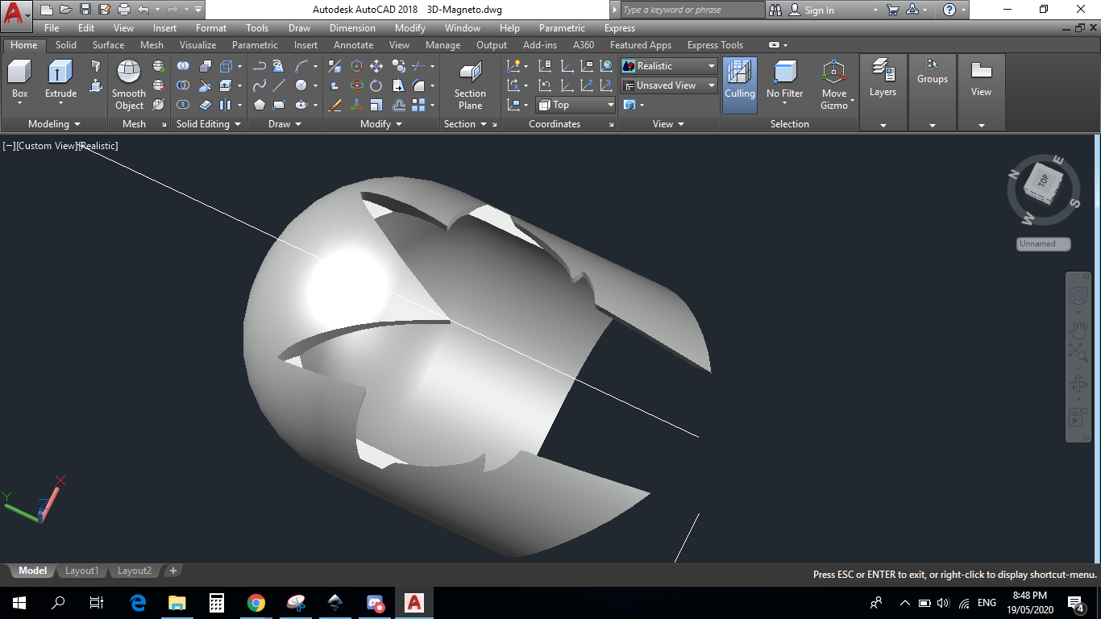Click the ViewCube TOP face
Screen dimensions: 1101x619
1043,182
